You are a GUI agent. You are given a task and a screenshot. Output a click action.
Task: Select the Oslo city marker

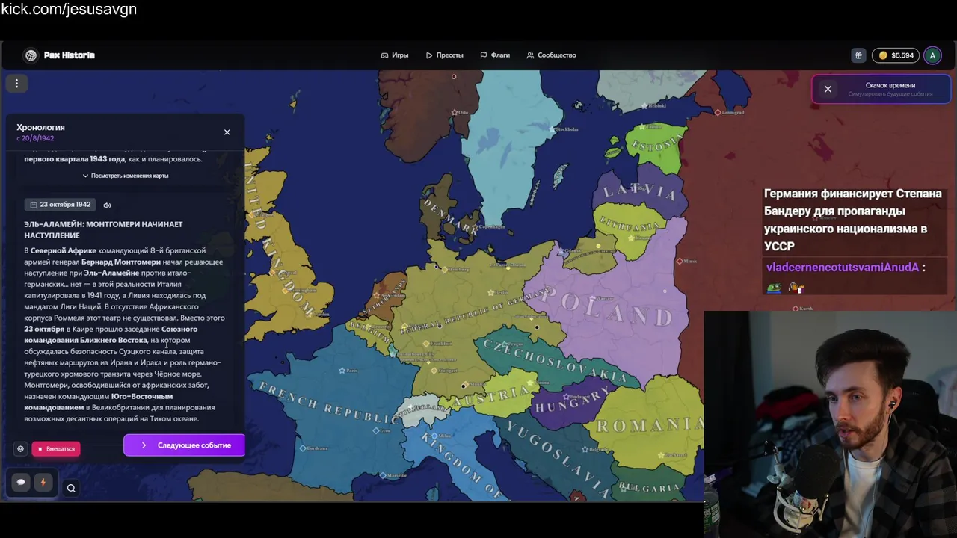pyautogui.click(x=455, y=112)
